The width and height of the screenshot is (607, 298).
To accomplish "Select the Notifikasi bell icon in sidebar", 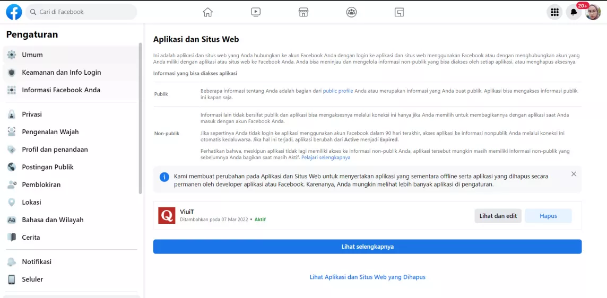I will pos(12,262).
